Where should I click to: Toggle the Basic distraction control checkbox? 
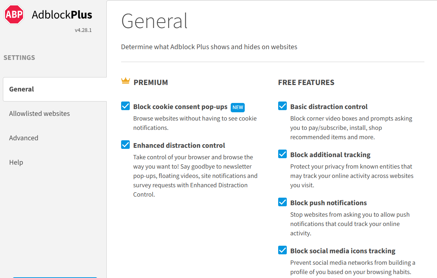(282, 106)
